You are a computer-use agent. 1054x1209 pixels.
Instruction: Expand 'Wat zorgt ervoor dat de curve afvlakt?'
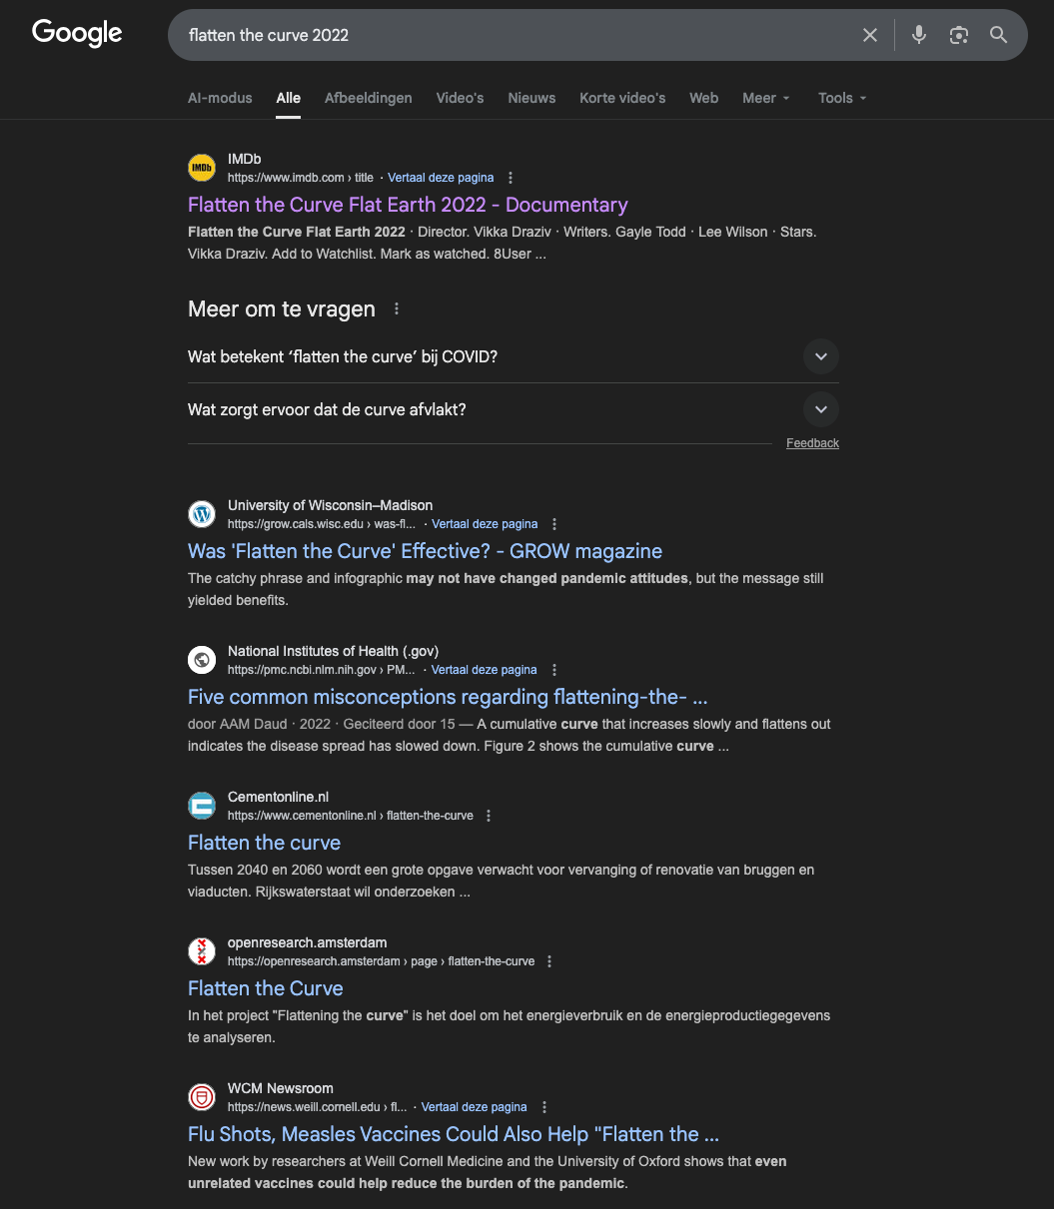[x=820, y=409]
